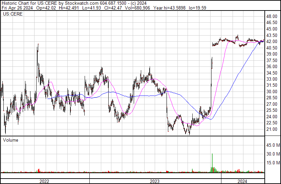Click the 28.50 price axis label
The width and height of the screenshot is (281, 184).
(x=272, y=98)
